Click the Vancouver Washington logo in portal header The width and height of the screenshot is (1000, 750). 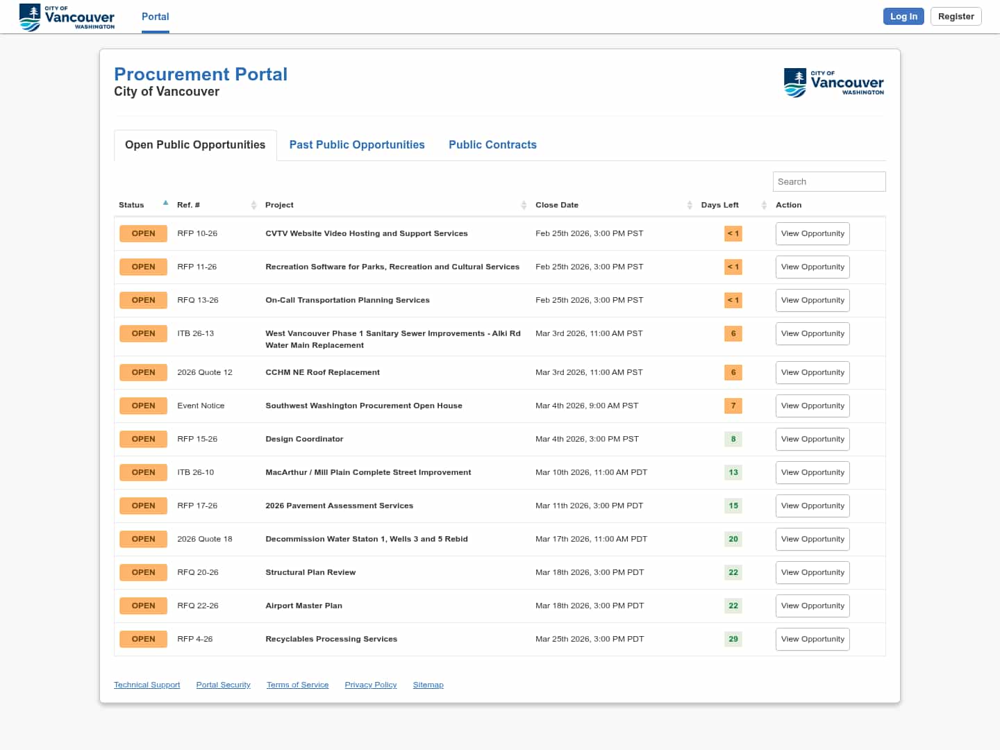(833, 83)
